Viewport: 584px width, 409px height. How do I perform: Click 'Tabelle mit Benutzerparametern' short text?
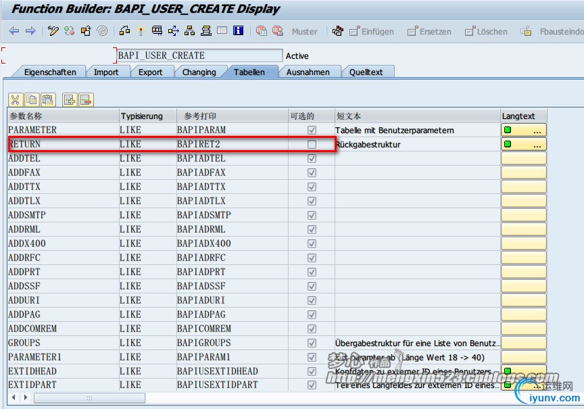[395, 130]
